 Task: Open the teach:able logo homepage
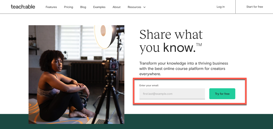(23, 7)
